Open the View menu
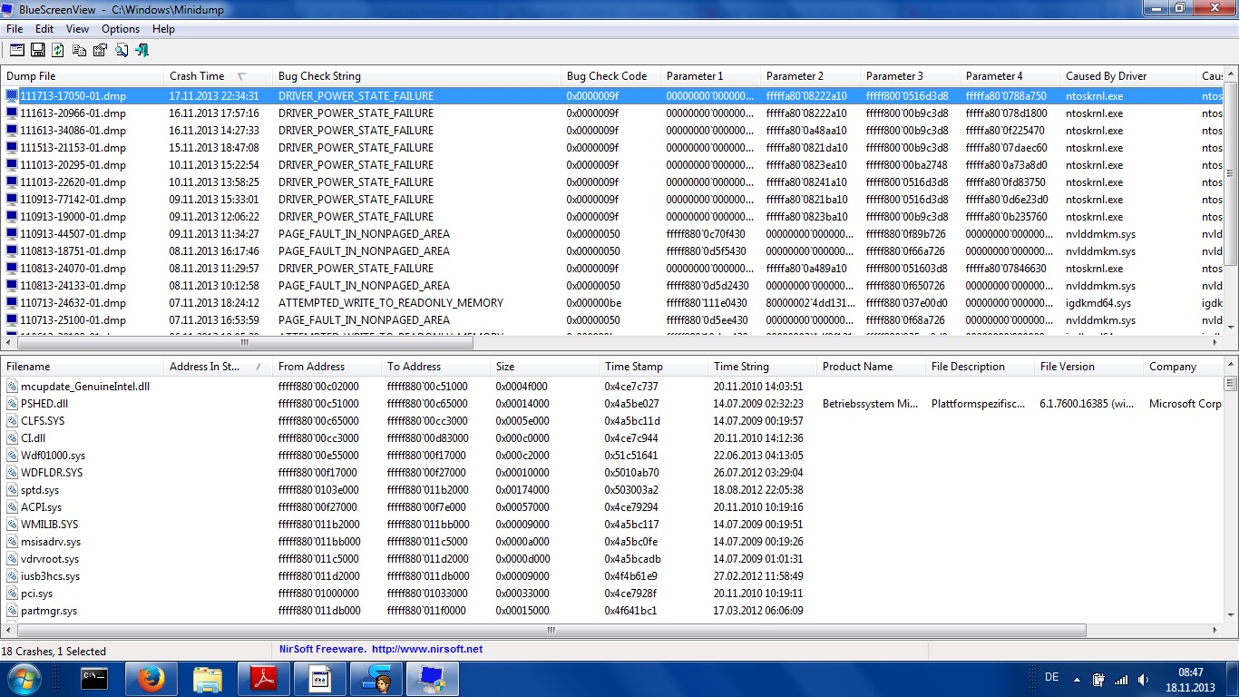 [77, 29]
